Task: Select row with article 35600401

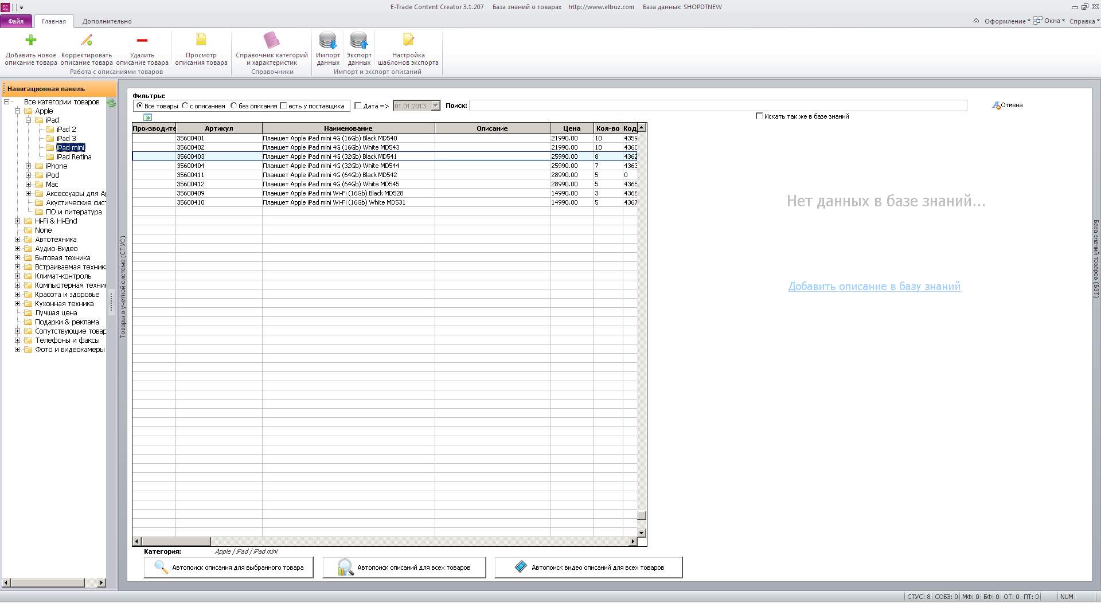Action: pos(385,138)
